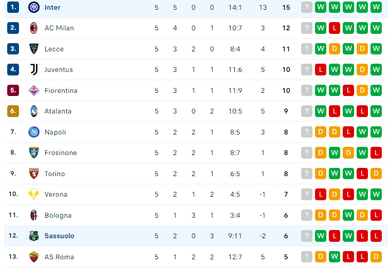Open the Lecce team page link
Screen dimensions: 389x268
[54, 49]
